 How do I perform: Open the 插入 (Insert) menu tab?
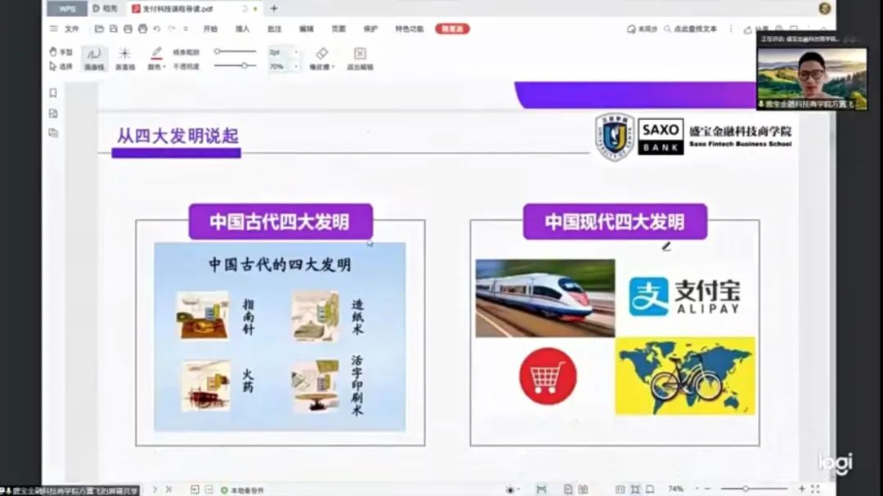[243, 29]
